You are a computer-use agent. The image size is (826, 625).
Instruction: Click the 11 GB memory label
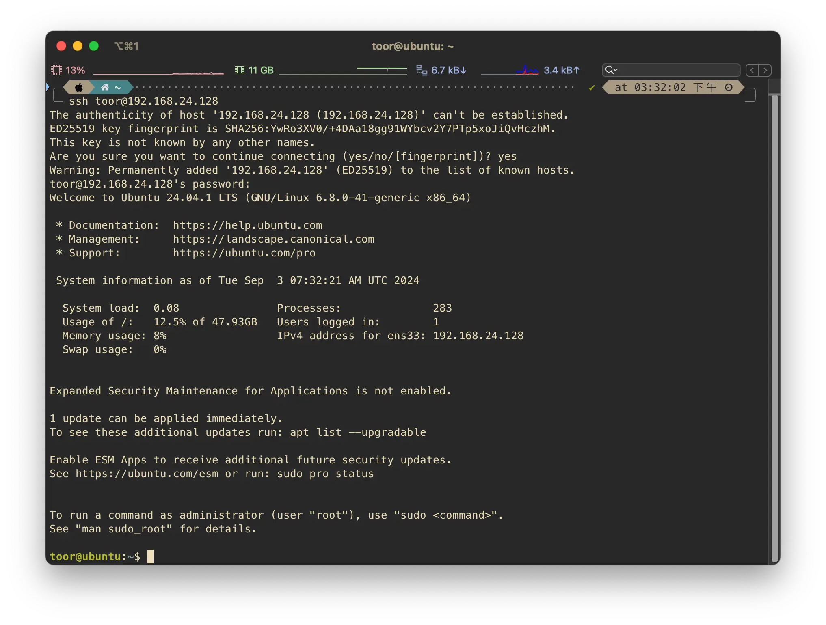click(x=261, y=70)
